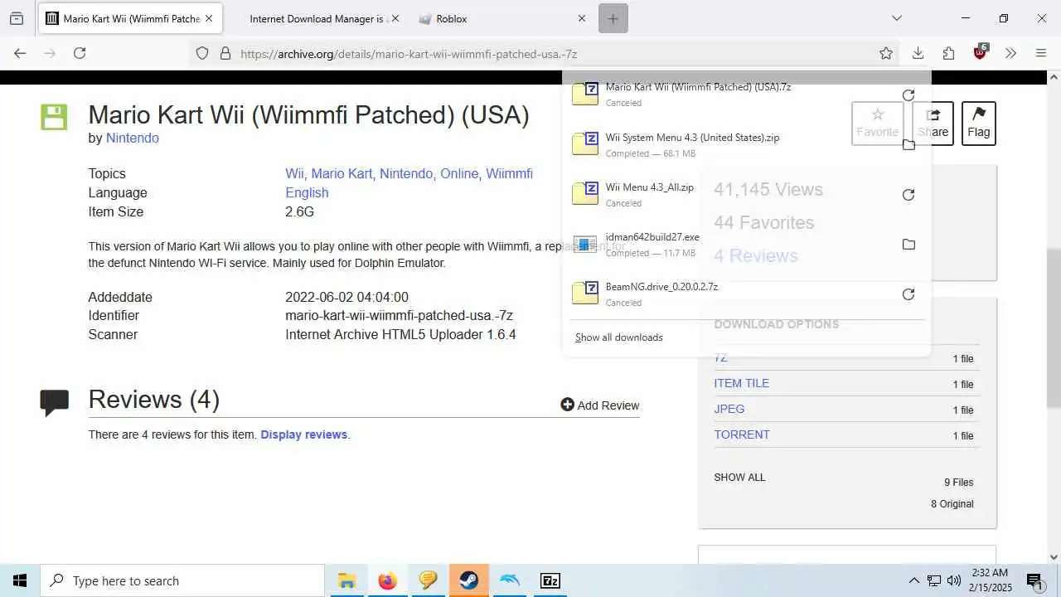Open the uBlock Origin extension icon
This screenshot has width=1061, height=597.
point(981,52)
